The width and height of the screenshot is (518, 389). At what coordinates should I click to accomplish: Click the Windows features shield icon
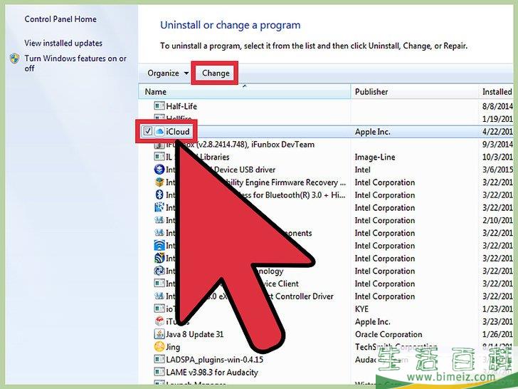tap(14, 59)
